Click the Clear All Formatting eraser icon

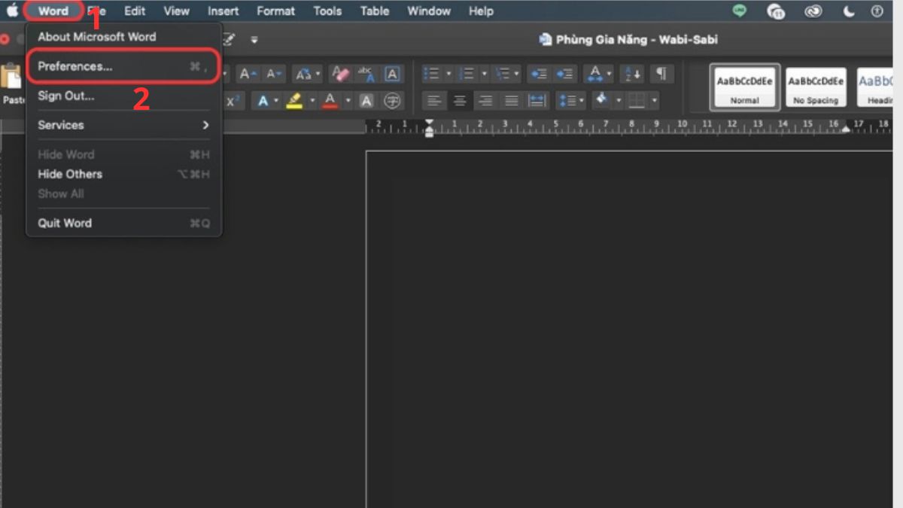coord(341,74)
